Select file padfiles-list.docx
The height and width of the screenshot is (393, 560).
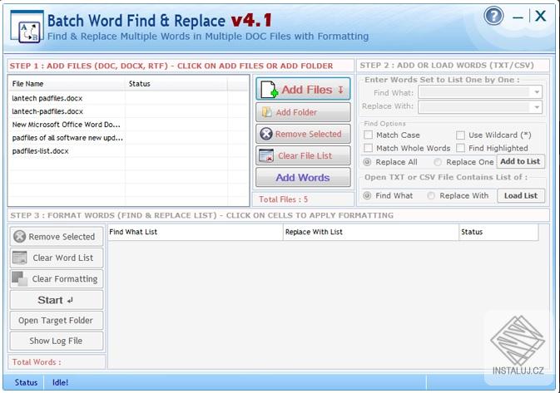pos(41,151)
